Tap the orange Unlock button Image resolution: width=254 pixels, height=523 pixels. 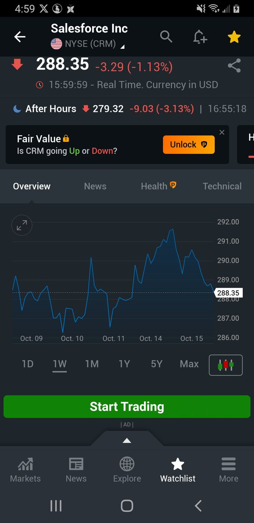tap(189, 145)
